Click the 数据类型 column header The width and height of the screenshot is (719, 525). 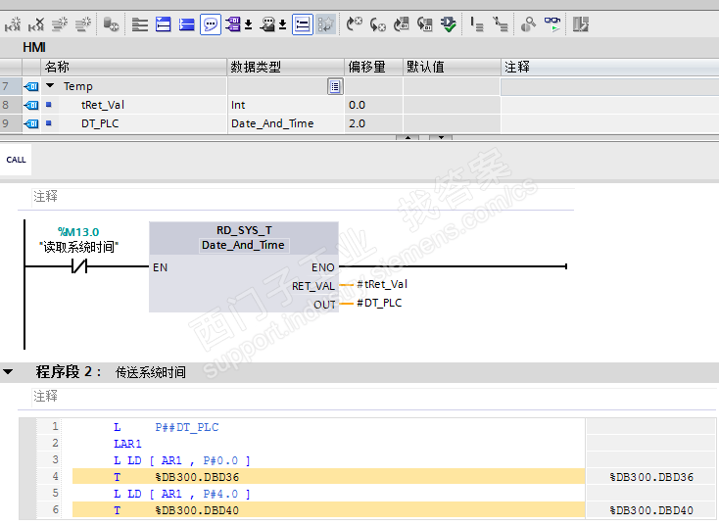[x=286, y=67]
